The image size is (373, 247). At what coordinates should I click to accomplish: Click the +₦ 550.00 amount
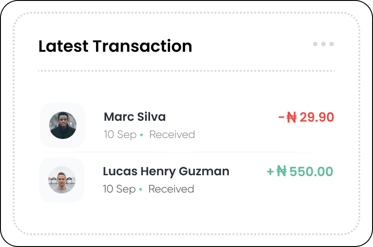[x=300, y=171]
